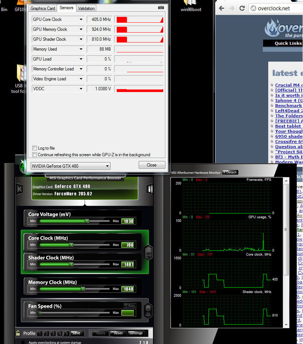Viewport: 303px width, 344px height.
Task: Click the Afterburner Reset button
Action: tap(118, 333)
